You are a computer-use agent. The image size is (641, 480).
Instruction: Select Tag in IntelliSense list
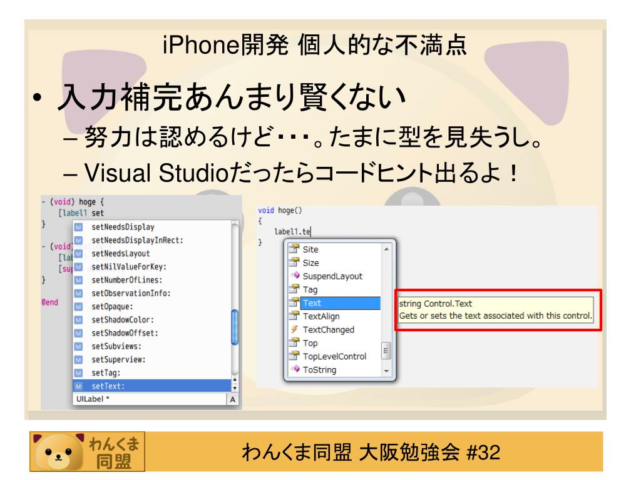point(310,290)
